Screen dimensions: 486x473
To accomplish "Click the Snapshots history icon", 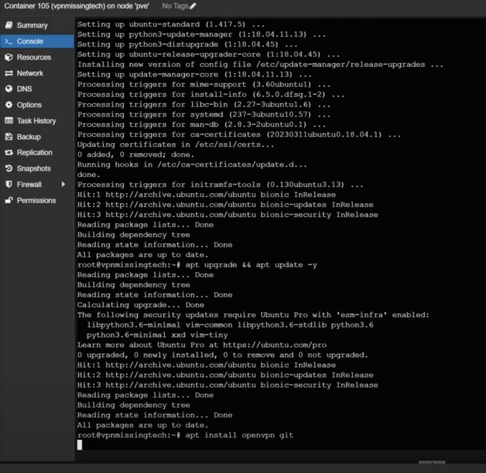I will pos(8,169).
